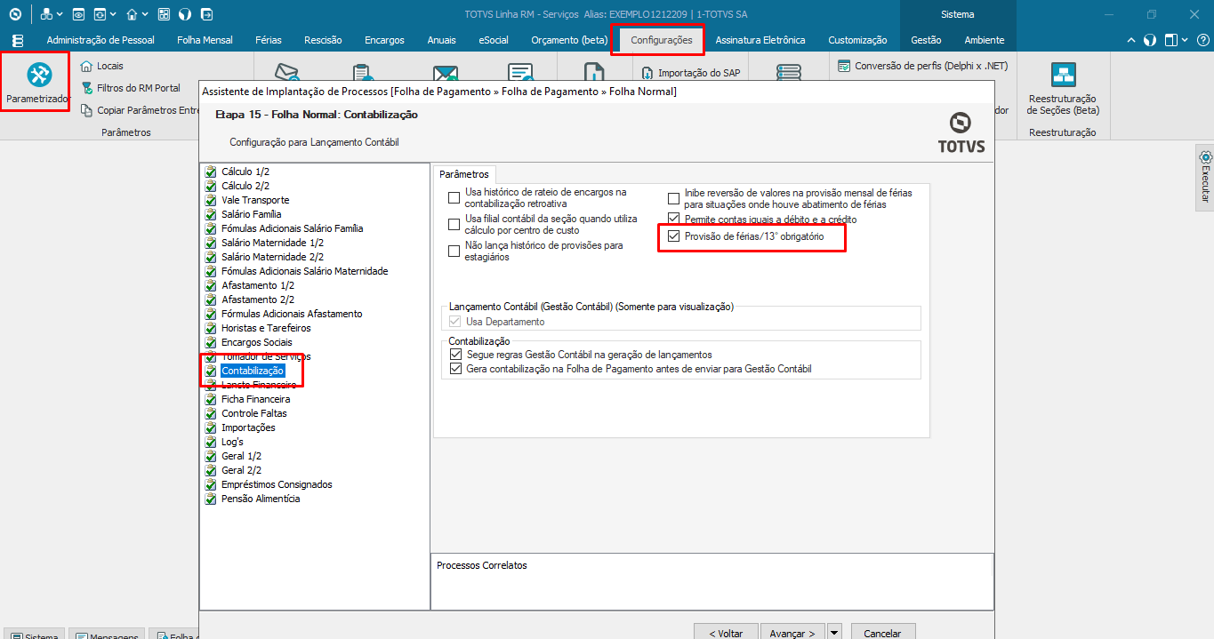This screenshot has height=639, width=1214.
Task: Click the globe icon beside ribbon collapse
Action: (1150, 40)
